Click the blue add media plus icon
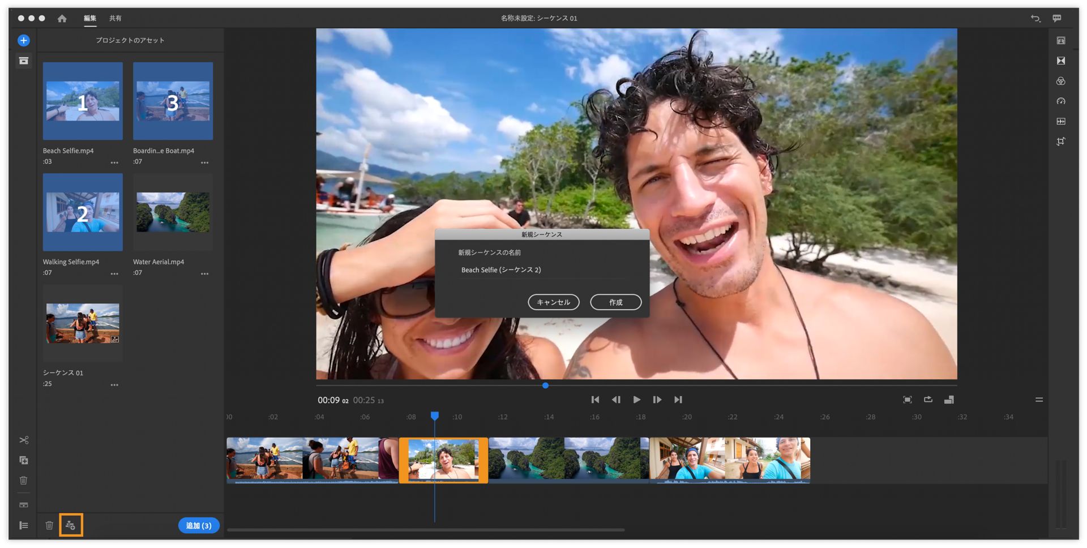This screenshot has height=548, width=1087. pyautogui.click(x=24, y=40)
